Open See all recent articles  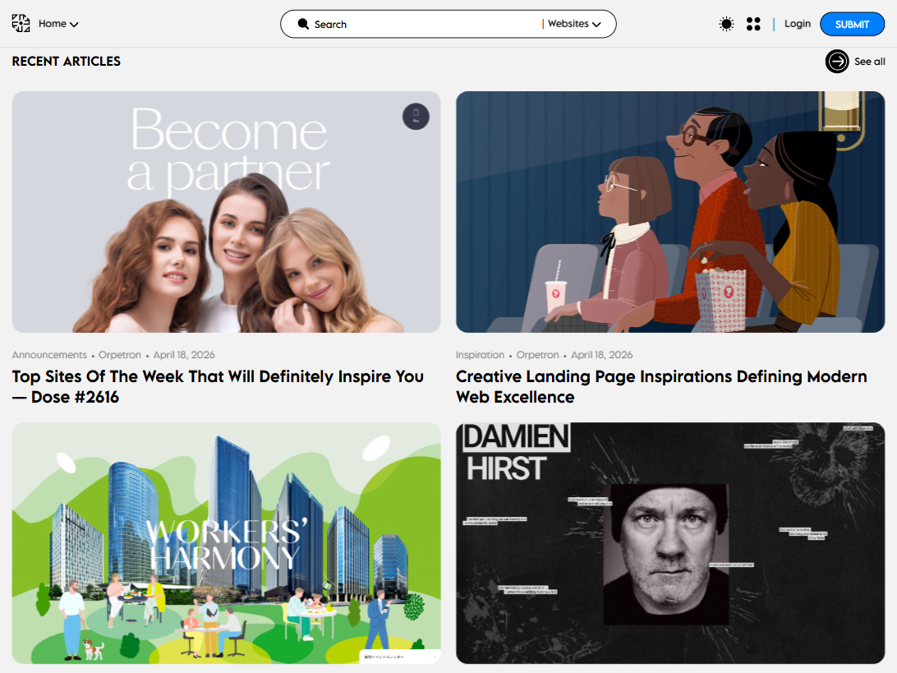point(870,62)
